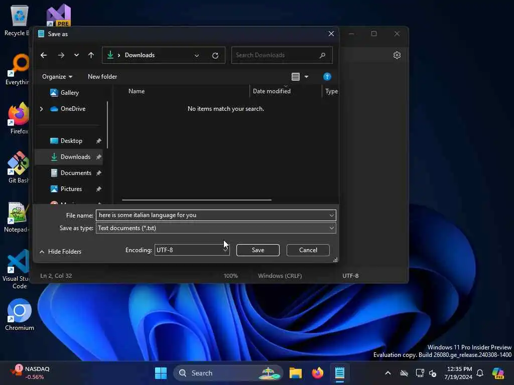Open recent locations chevron
Image resolution: width=514 pixels, height=385 pixels.
point(76,55)
